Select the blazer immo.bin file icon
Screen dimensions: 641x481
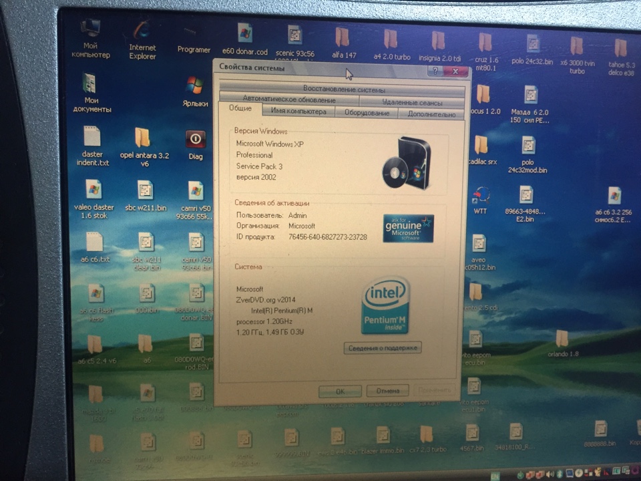(x=383, y=435)
